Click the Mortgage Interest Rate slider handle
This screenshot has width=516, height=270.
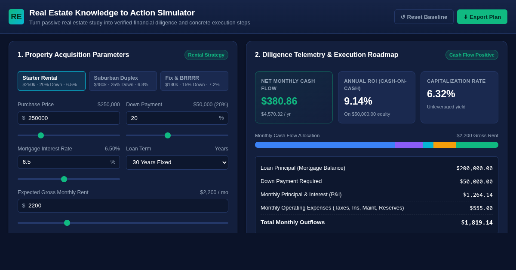pos(64,179)
